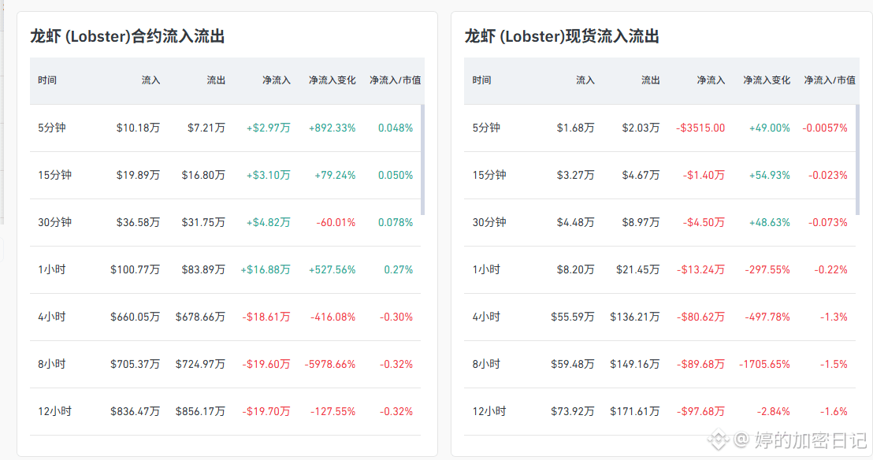873x460 pixels.
Task: Click the -$3515.00 net inflow value
Action: [x=700, y=128]
